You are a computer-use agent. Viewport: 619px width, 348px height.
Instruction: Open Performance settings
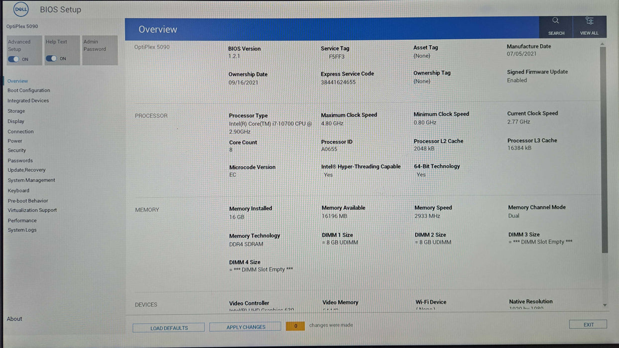(22, 221)
